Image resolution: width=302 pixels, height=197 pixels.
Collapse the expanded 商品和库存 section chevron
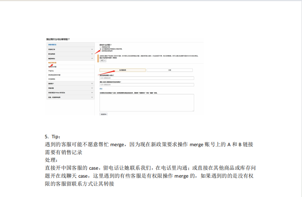[x=92, y=58]
